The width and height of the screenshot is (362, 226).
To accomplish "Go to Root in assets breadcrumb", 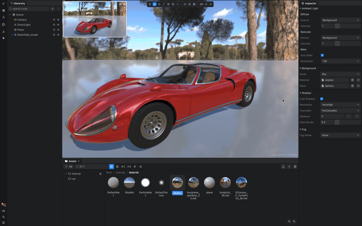I will coord(109,173).
